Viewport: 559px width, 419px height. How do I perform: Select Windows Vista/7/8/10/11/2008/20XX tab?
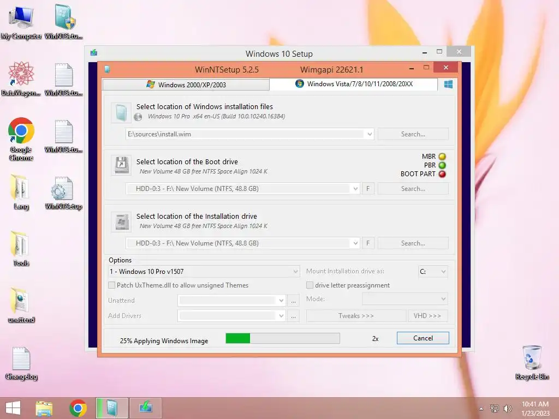354,84
